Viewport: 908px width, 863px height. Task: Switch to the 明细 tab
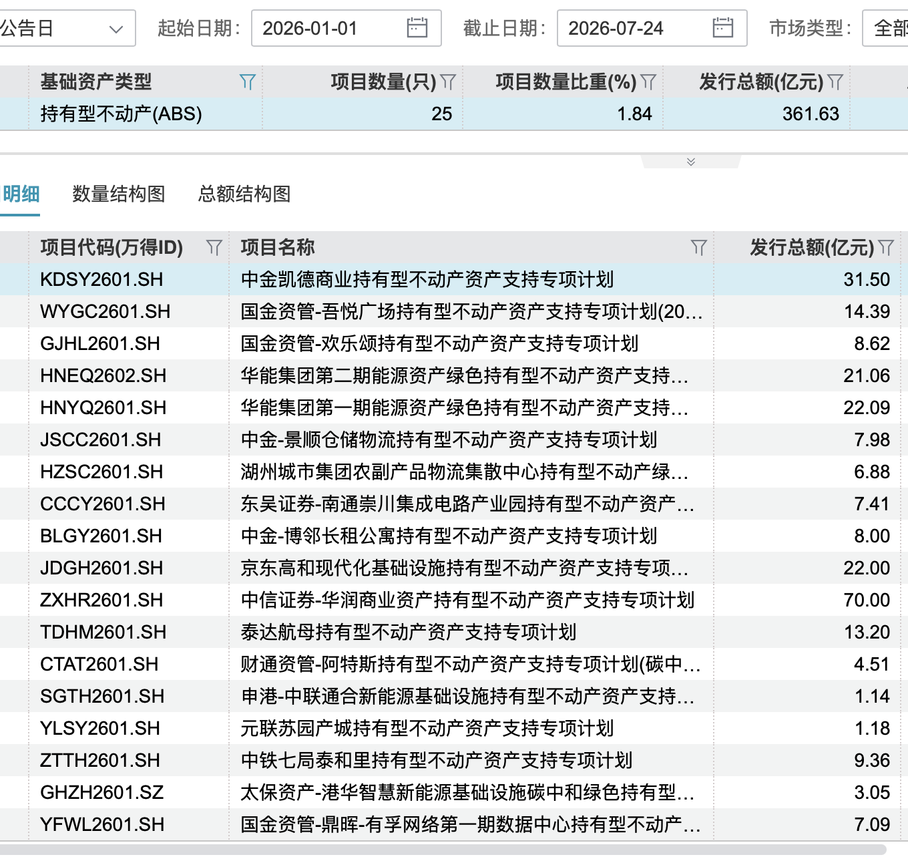tap(21, 194)
